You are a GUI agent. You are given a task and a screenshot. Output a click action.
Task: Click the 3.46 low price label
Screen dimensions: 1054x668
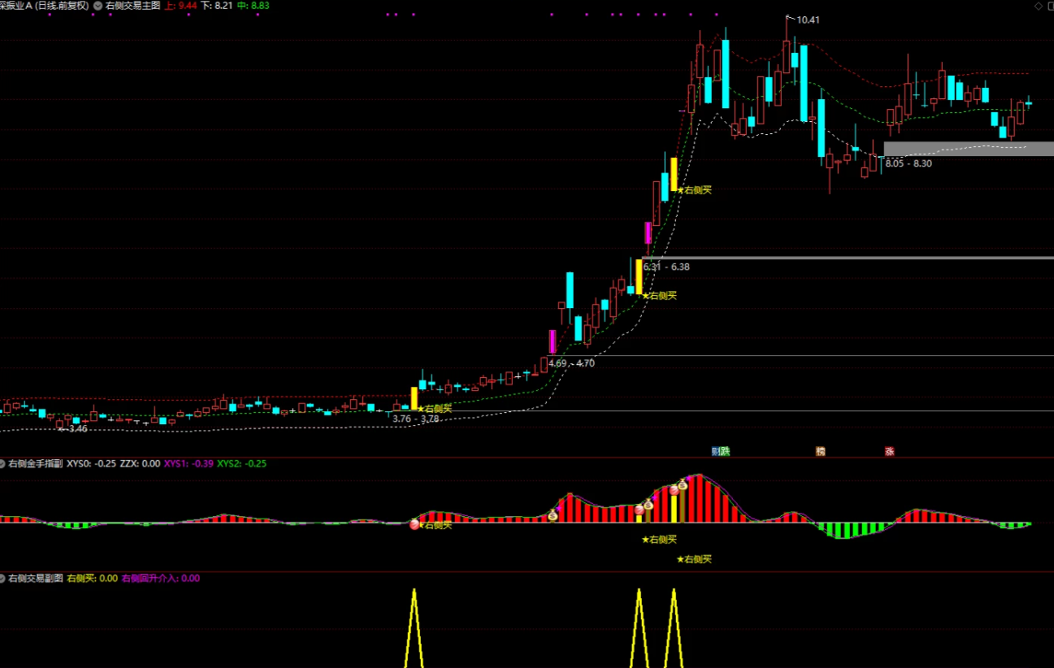(78, 428)
